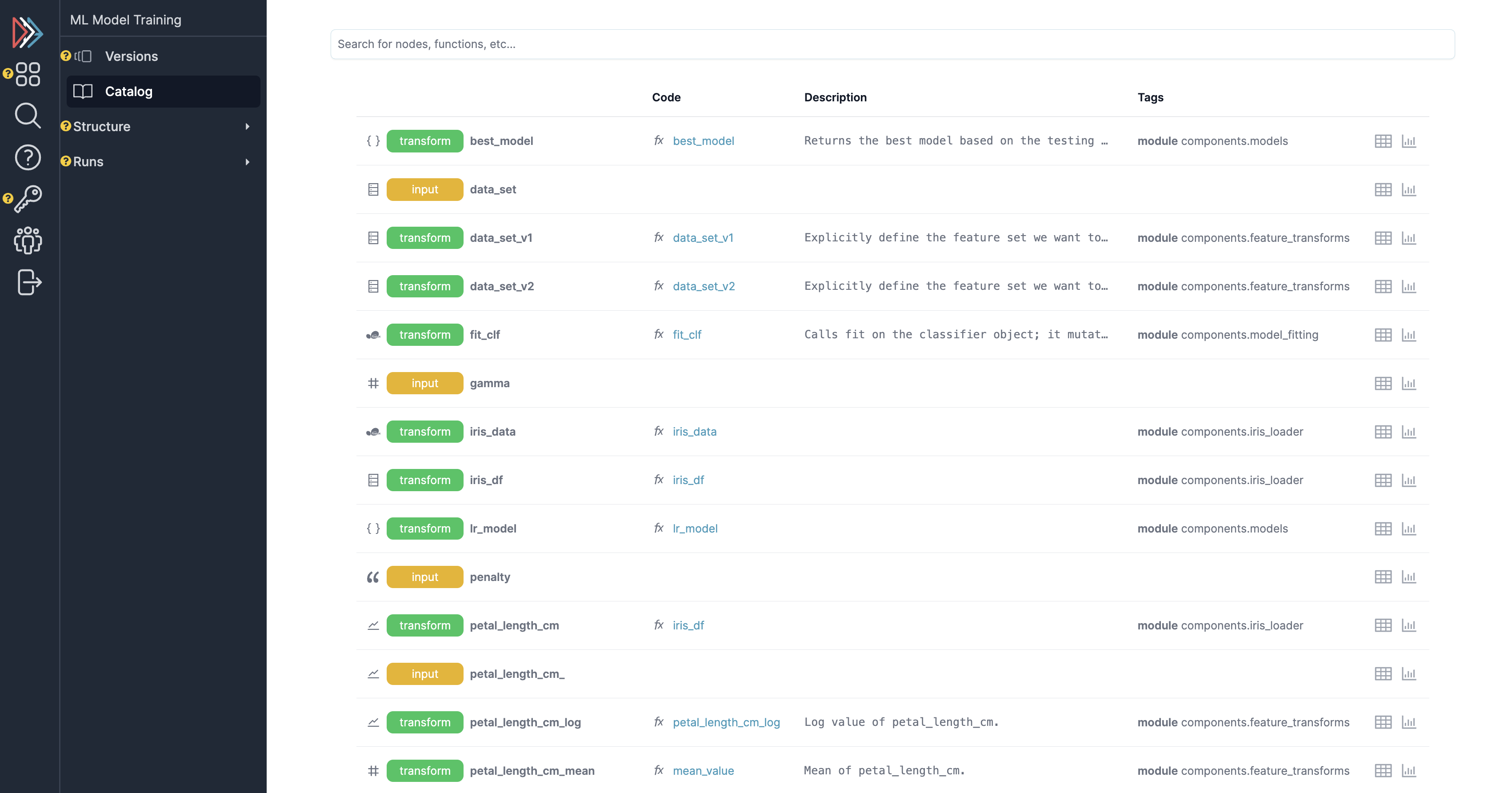This screenshot has width=1512, height=793.
Task: Click the mean_value function link
Action: tap(703, 771)
